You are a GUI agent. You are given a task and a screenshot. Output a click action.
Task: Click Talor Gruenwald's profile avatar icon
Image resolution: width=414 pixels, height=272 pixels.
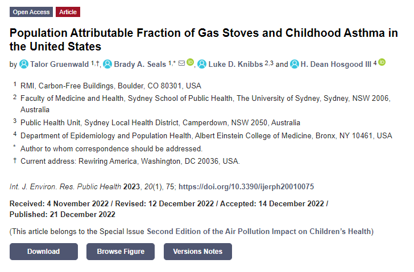[x=24, y=64]
